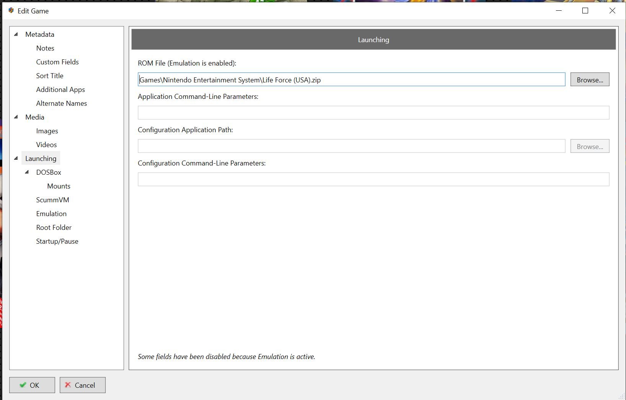Open the Media section
The height and width of the screenshot is (400, 626).
click(x=35, y=117)
